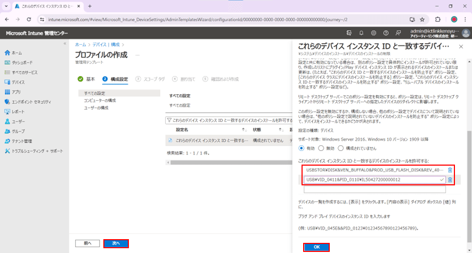Open the ellipsis menu beside profile title
Image resolution: width=472 pixels, height=253 pixels.
[137, 55]
